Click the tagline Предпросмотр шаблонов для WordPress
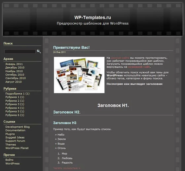This screenshot has width=185, height=171. [x=92, y=23]
